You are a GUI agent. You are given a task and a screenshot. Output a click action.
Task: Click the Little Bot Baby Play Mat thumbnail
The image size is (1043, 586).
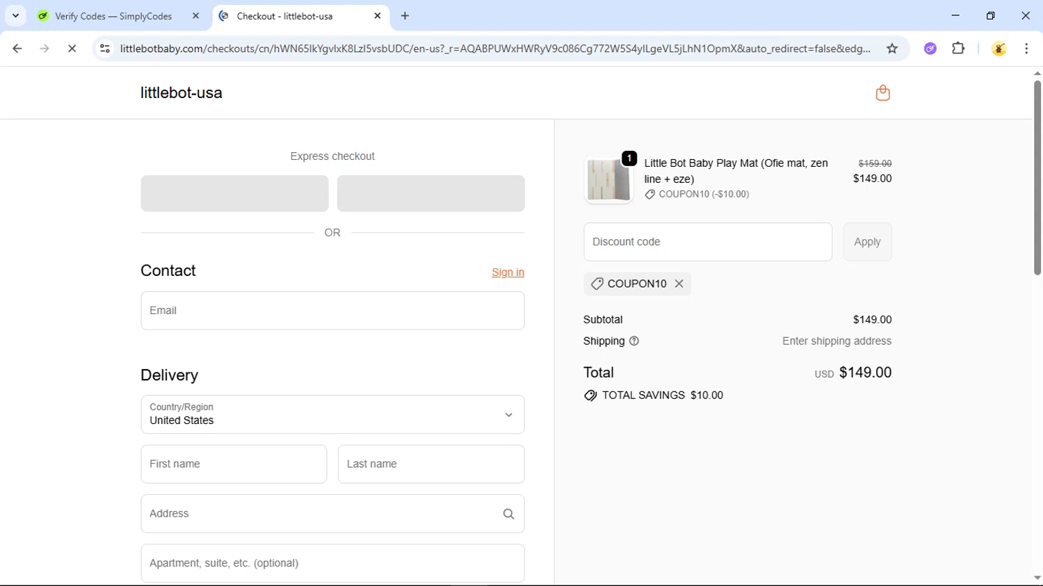(608, 179)
